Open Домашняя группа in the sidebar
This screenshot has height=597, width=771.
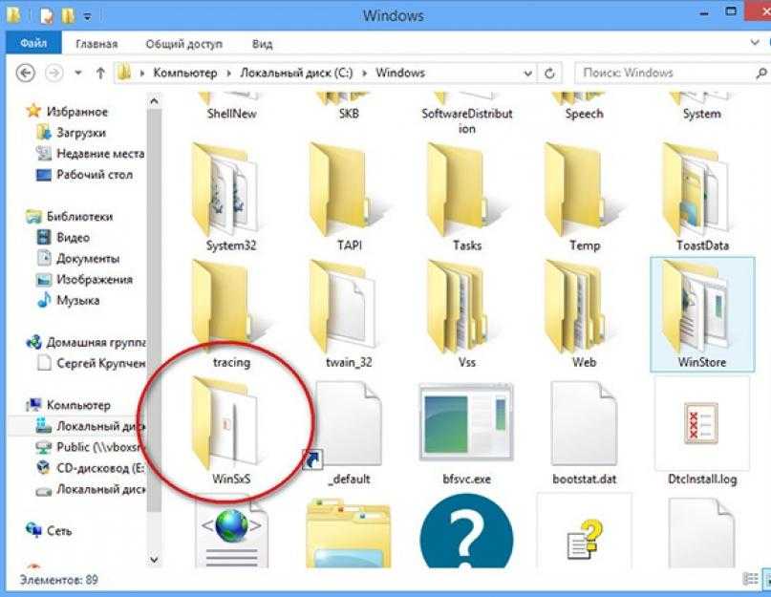96,342
